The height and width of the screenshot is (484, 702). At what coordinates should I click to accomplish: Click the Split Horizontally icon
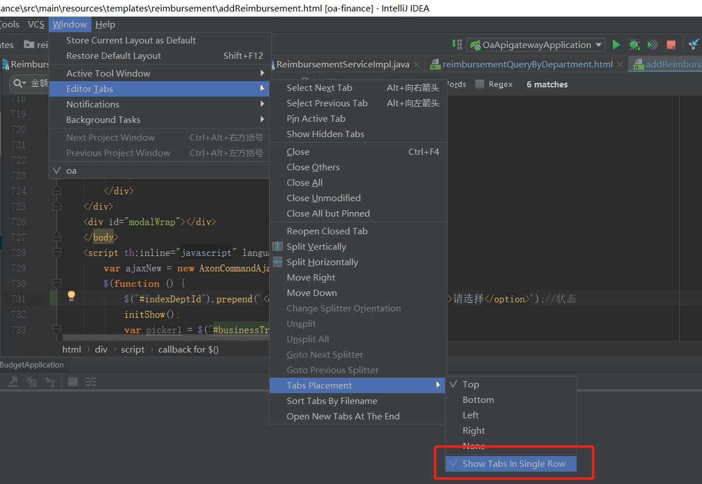[x=278, y=262]
